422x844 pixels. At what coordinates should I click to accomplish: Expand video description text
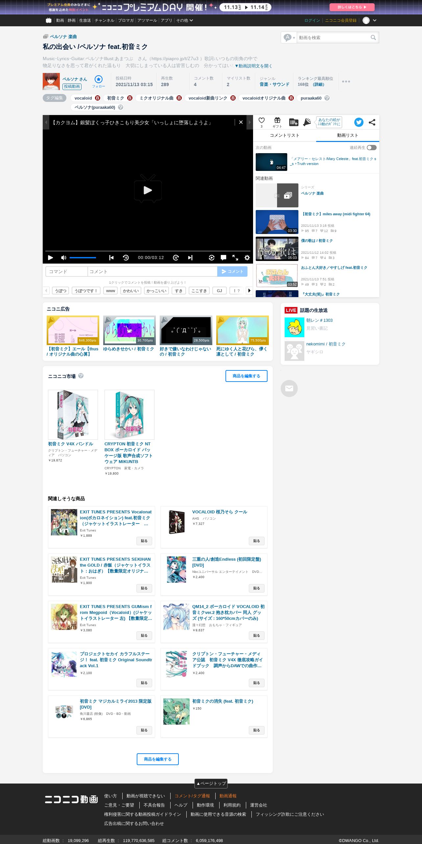point(253,66)
